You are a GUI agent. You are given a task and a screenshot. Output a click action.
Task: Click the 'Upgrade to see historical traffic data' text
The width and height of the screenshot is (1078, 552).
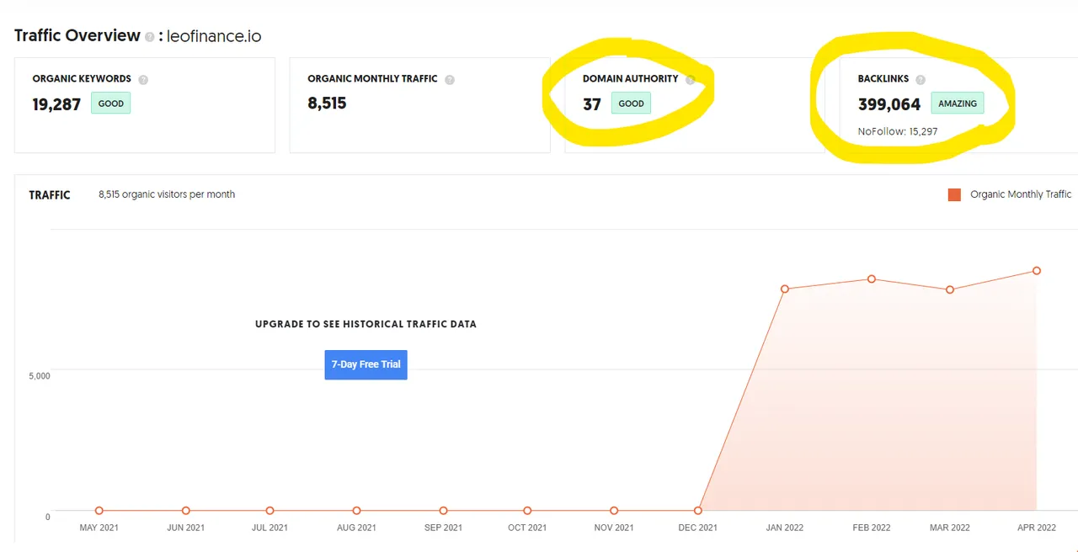(x=366, y=324)
